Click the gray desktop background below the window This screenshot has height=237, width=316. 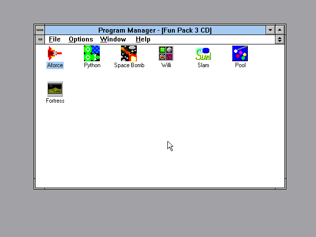click(158, 212)
